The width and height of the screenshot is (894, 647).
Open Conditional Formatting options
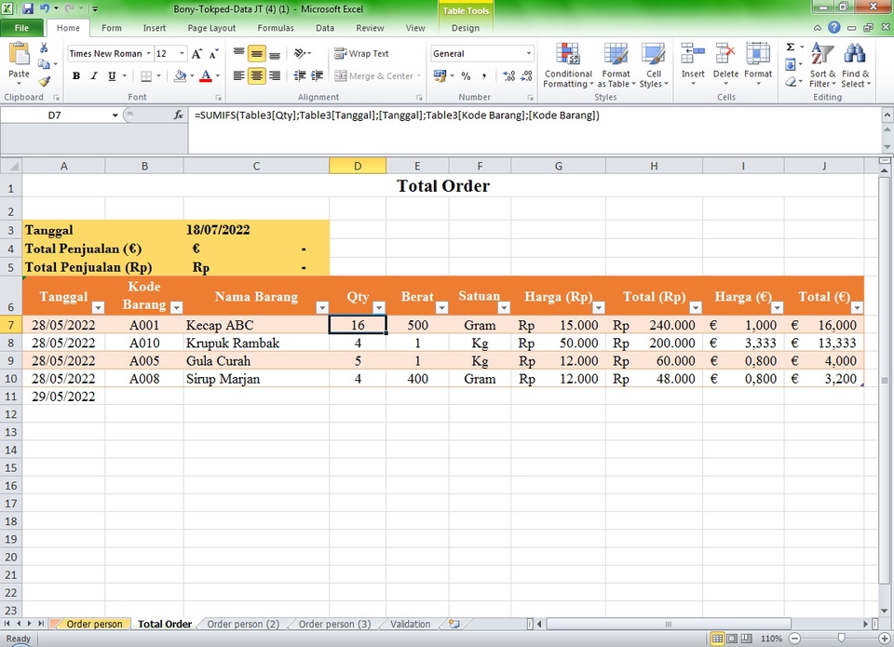point(568,64)
